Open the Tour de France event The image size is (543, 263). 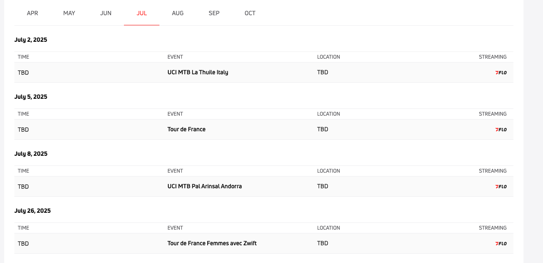pyautogui.click(x=186, y=129)
